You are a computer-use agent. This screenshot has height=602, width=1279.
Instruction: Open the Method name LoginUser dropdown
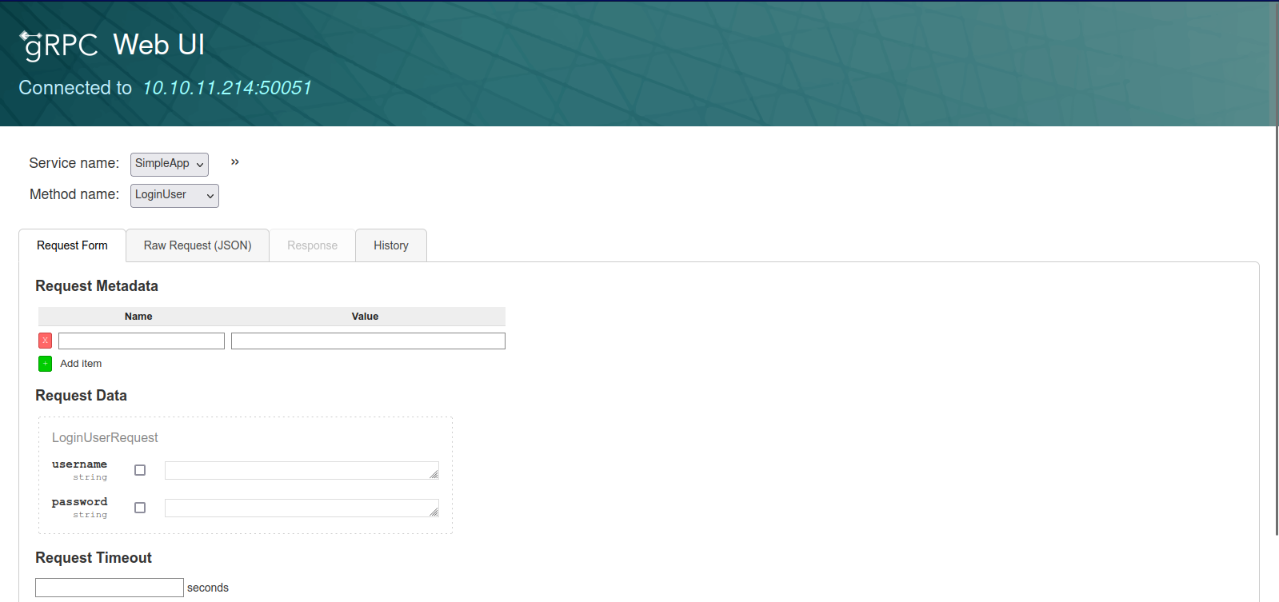(x=174, y=195)
